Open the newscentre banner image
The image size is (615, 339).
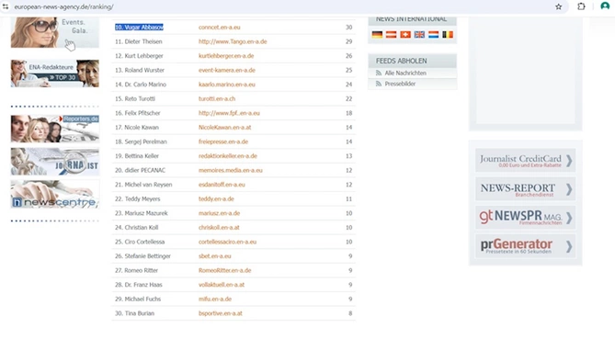55,195
